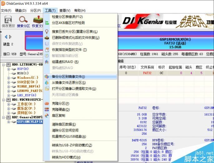Select 资料区(G:) partition in tree
The width and height of the screenshot is (214, 163).
[x=26, y=113]
